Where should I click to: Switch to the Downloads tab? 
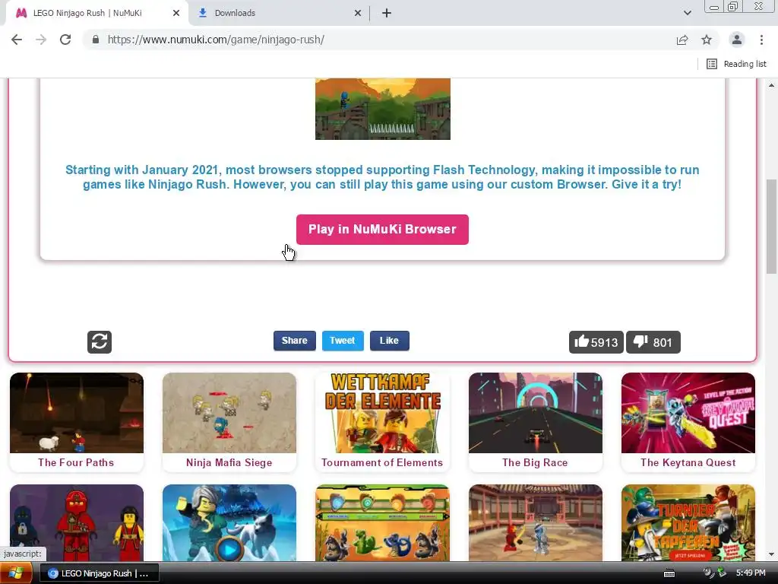tap(278, 13)
